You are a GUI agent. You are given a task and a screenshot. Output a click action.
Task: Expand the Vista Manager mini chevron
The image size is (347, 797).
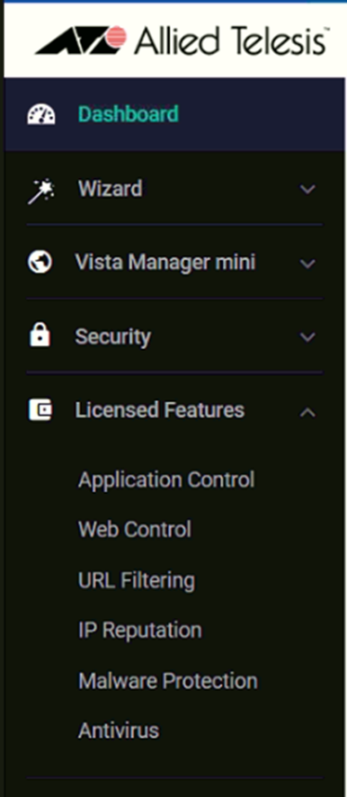point(307,264)
